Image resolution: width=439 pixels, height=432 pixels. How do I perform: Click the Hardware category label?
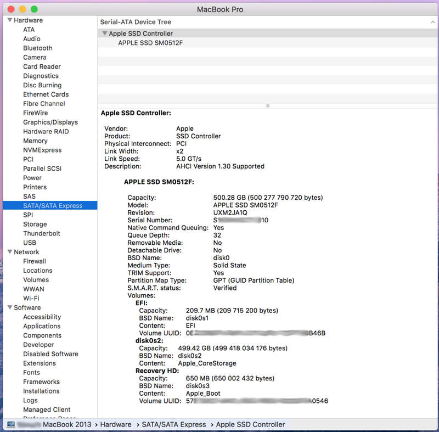pos(29,20)
